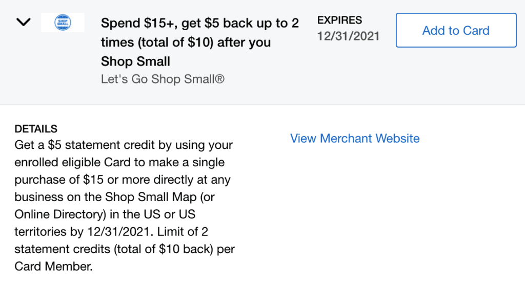This screenshot has width=525, height=286.
Task: Click the 'enrolled eligible Card' text line
Action: [119, 162]
